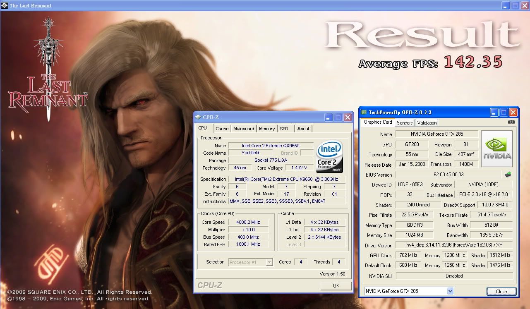The width and height of the screenshot is (530, 309).
Task: Click the Instructions field listing MMX, SSE
Action: [287, 201]
